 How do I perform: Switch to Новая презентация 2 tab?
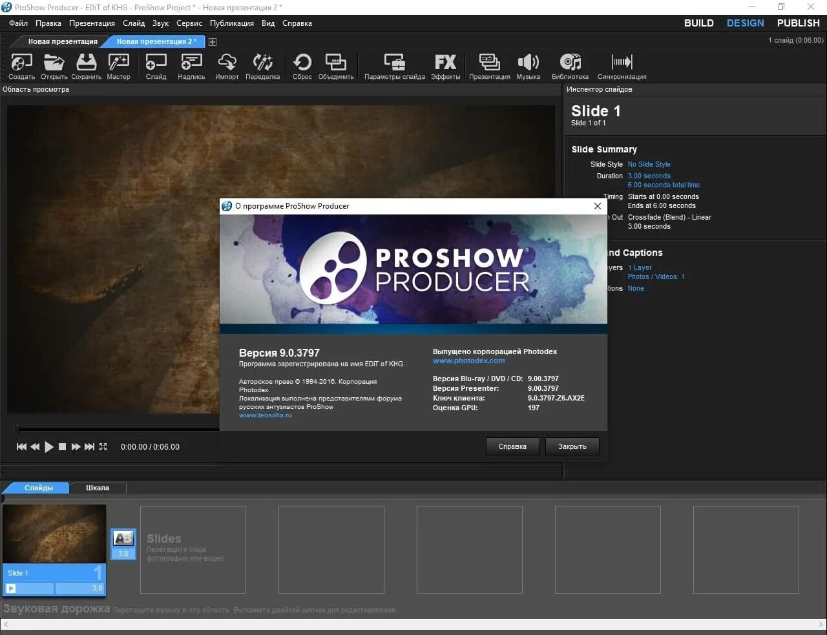(156, 41)
